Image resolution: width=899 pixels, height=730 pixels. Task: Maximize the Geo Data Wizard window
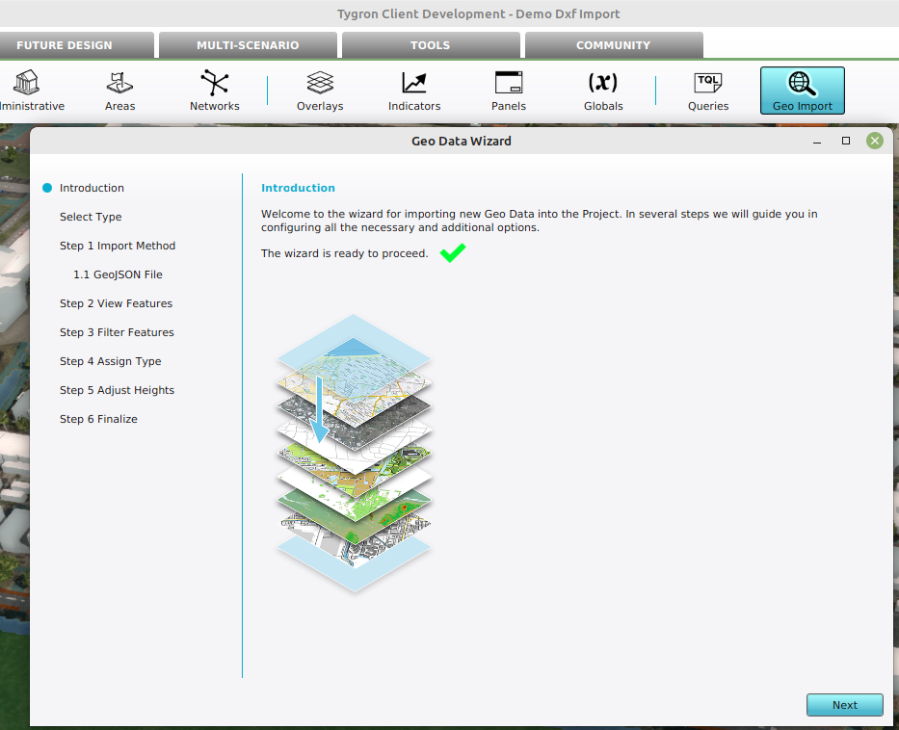click(846, 141)
